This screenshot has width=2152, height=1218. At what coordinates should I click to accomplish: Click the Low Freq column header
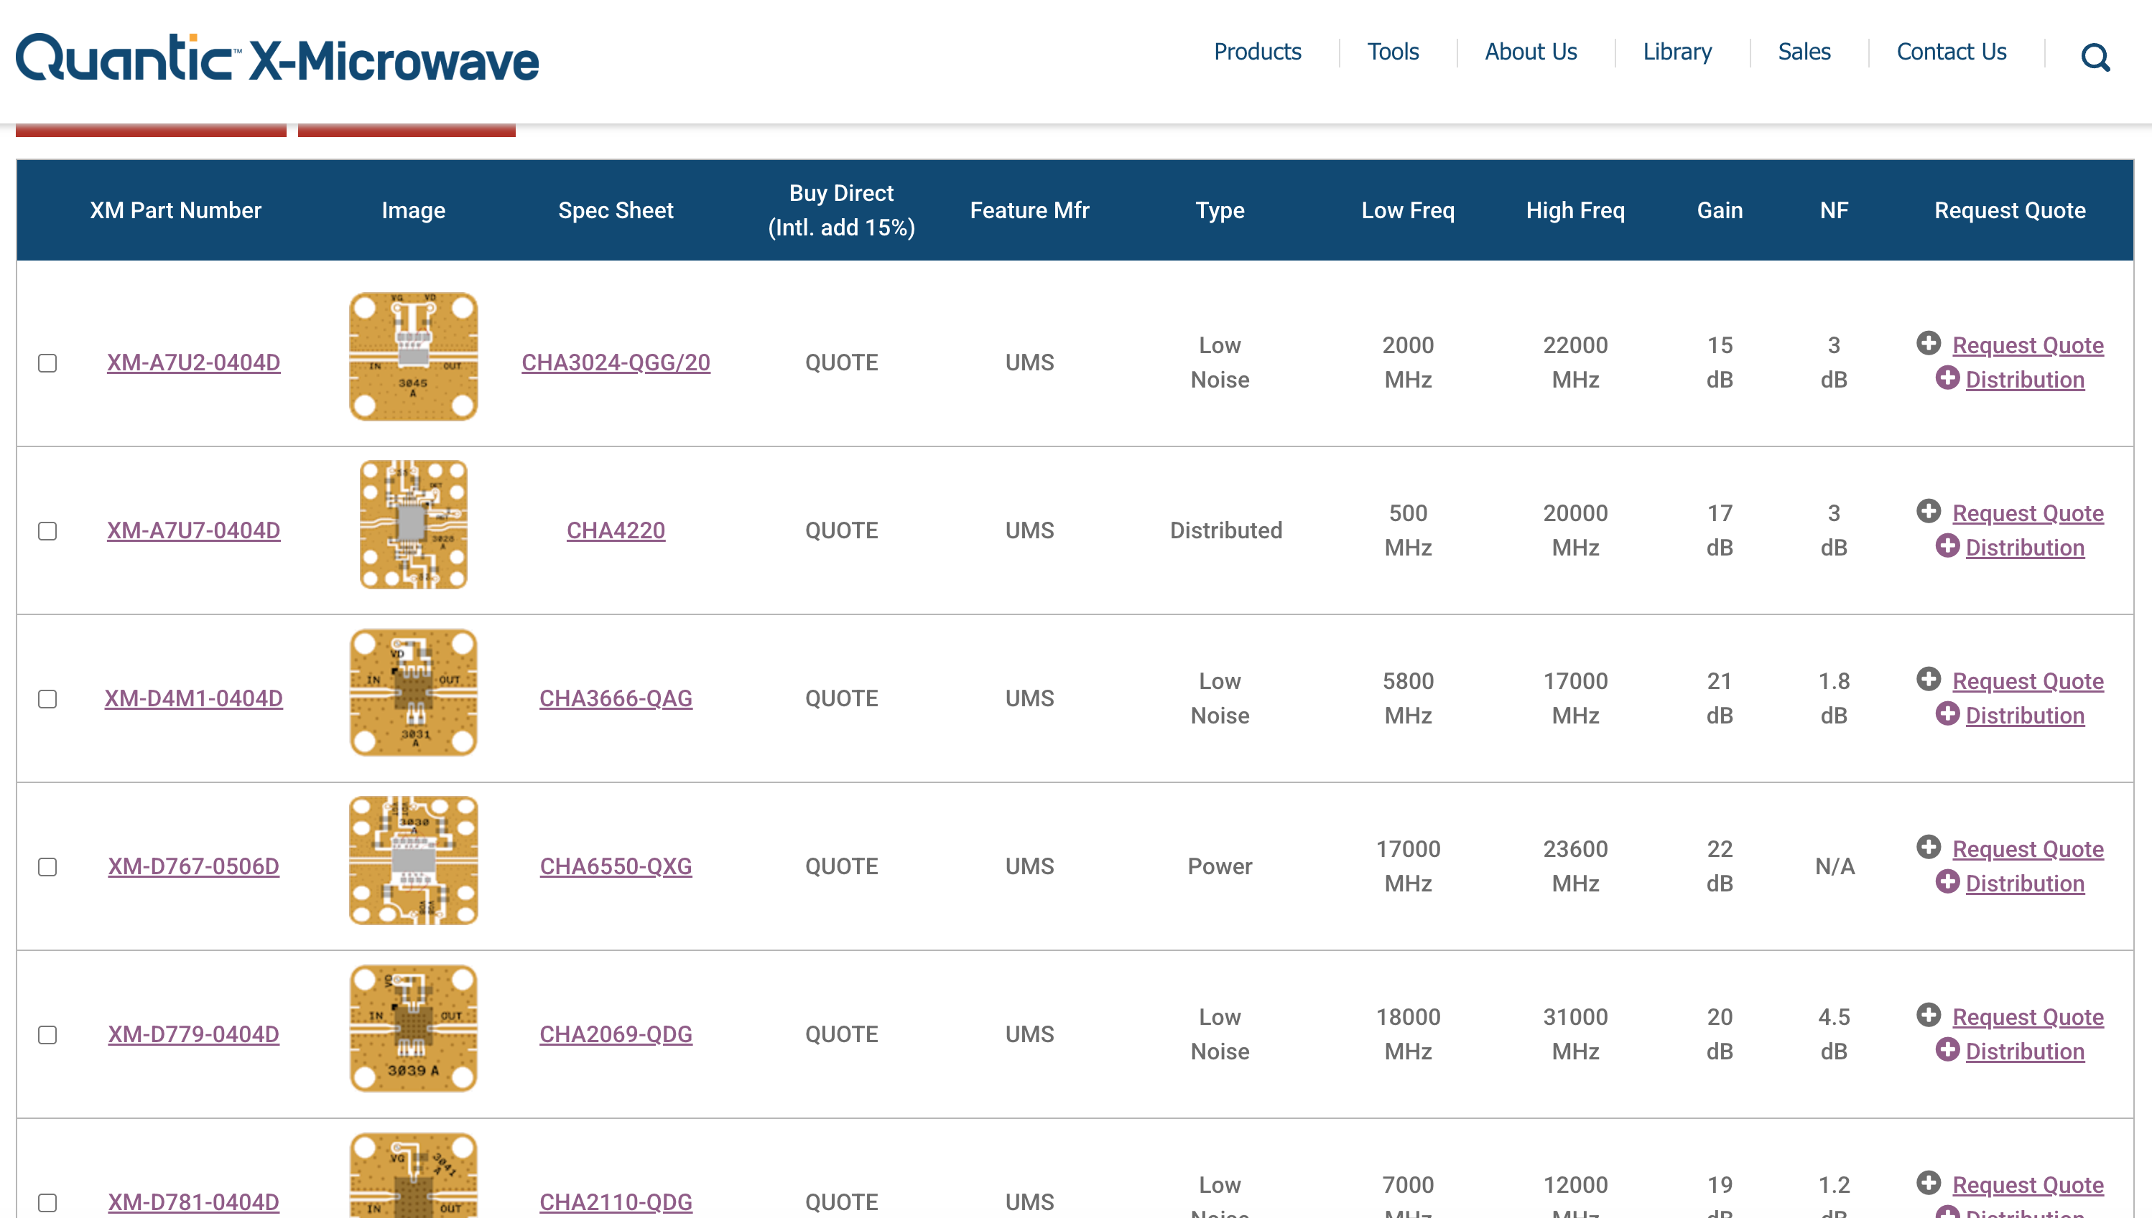(1408, 210)
